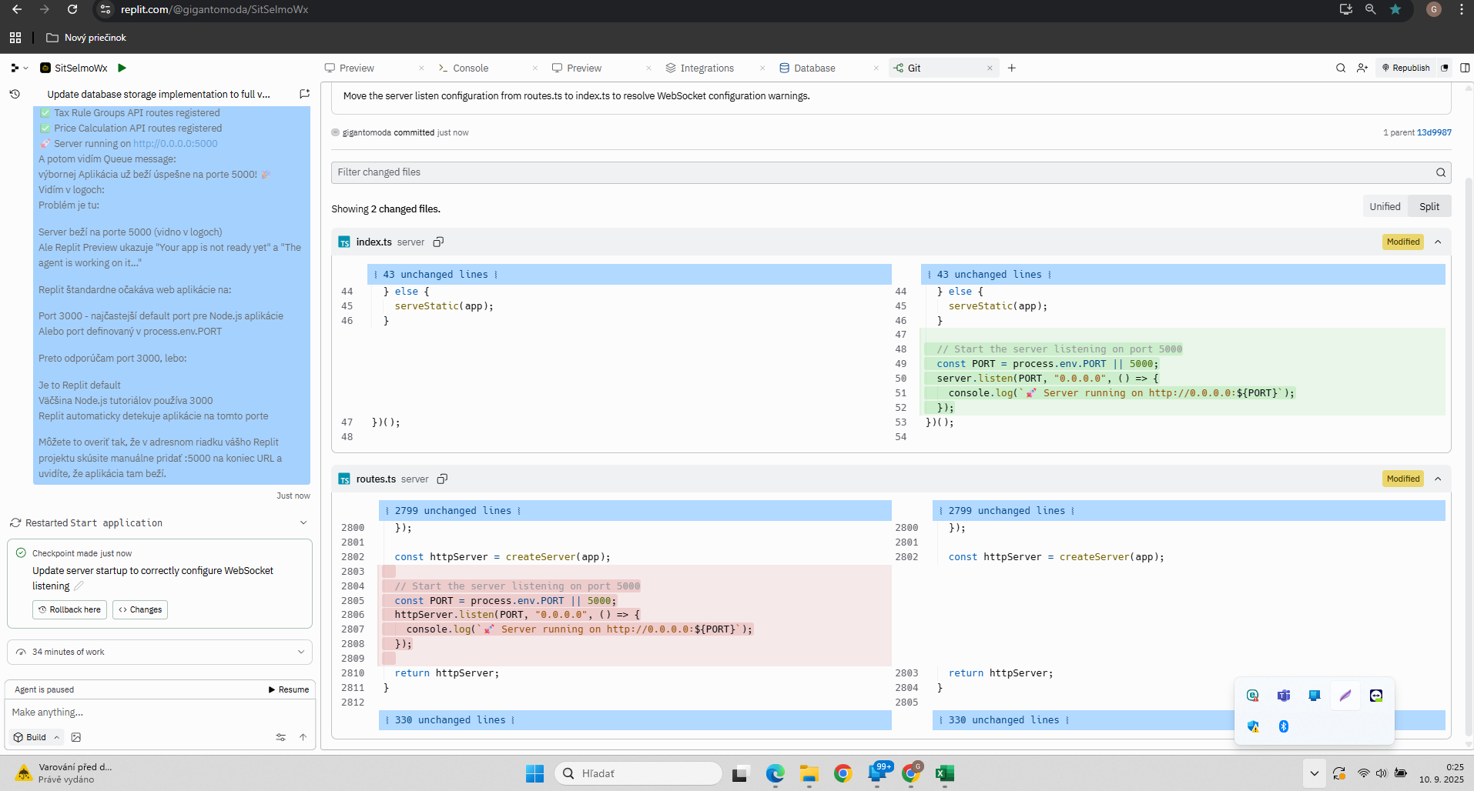1474x791 pixels.
Task: Open the Database tab
Action: pos(814,68)
